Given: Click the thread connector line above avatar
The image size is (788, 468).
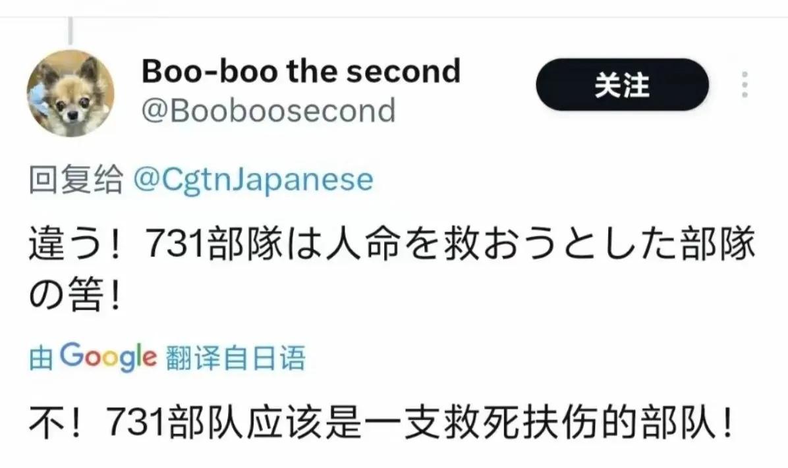Looking at the screenshot, I should point(70,32).
